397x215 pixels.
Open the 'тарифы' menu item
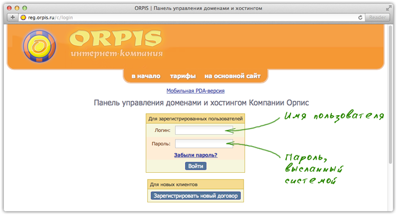[x=183, y=76]
